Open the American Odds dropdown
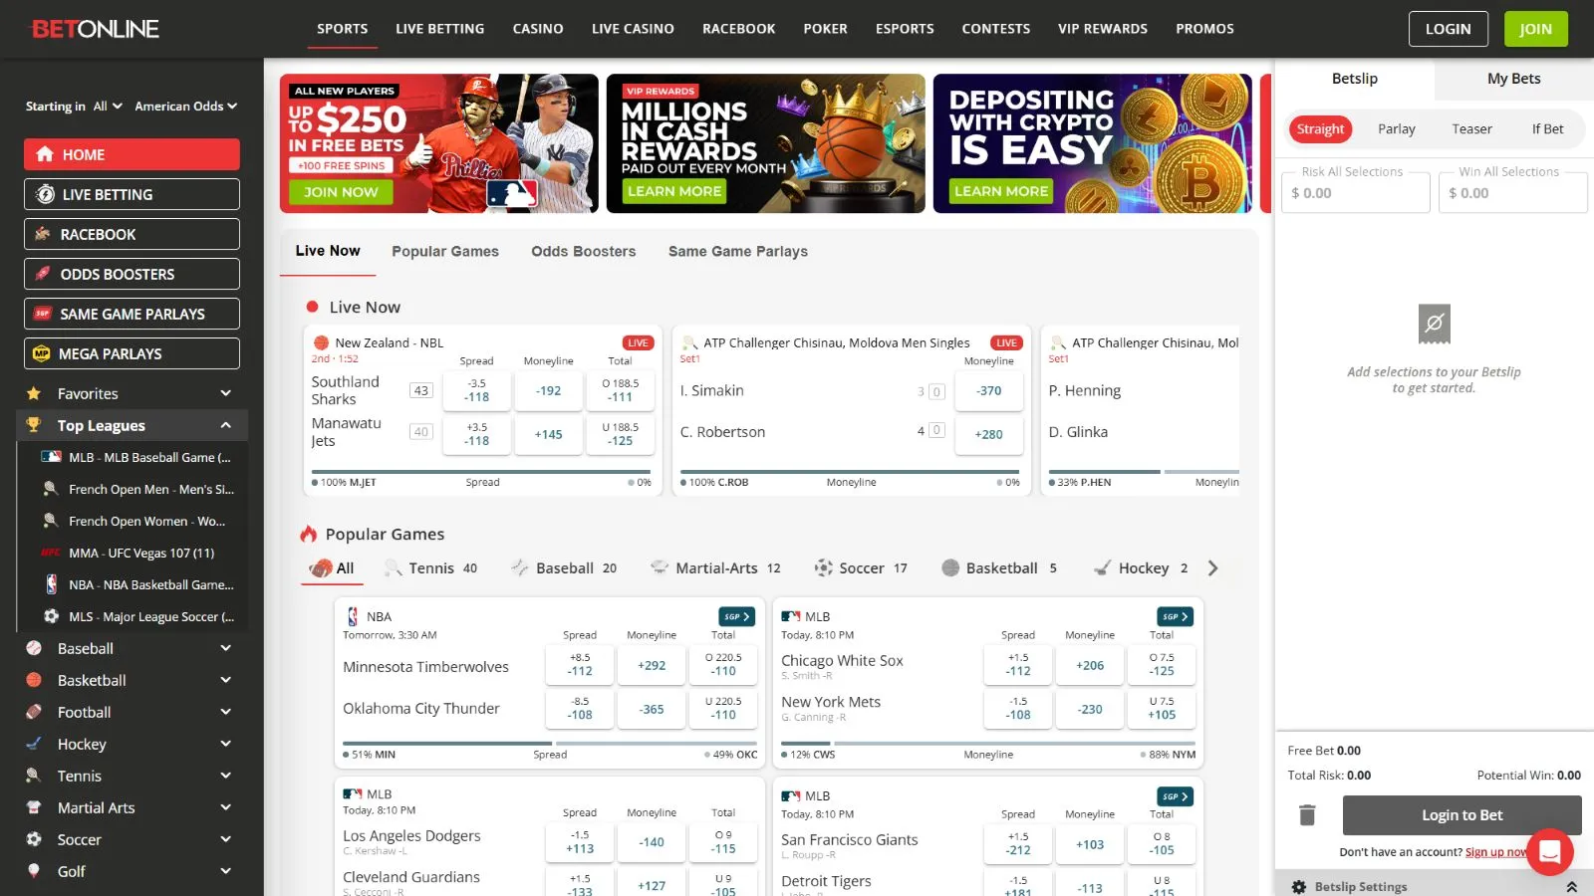 [x=186, y=107]
